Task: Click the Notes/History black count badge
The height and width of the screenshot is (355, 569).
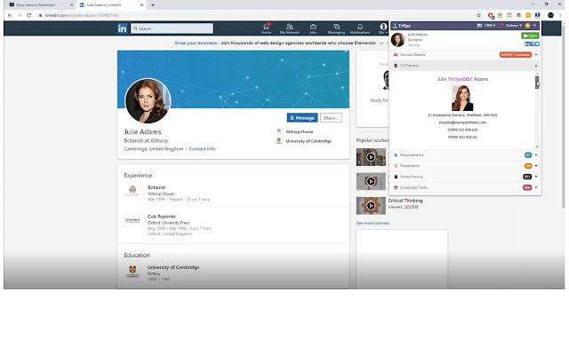Action: tap(527, 177)
